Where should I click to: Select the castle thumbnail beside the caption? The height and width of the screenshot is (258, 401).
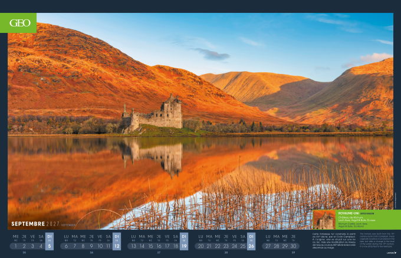tap(324, 219)
